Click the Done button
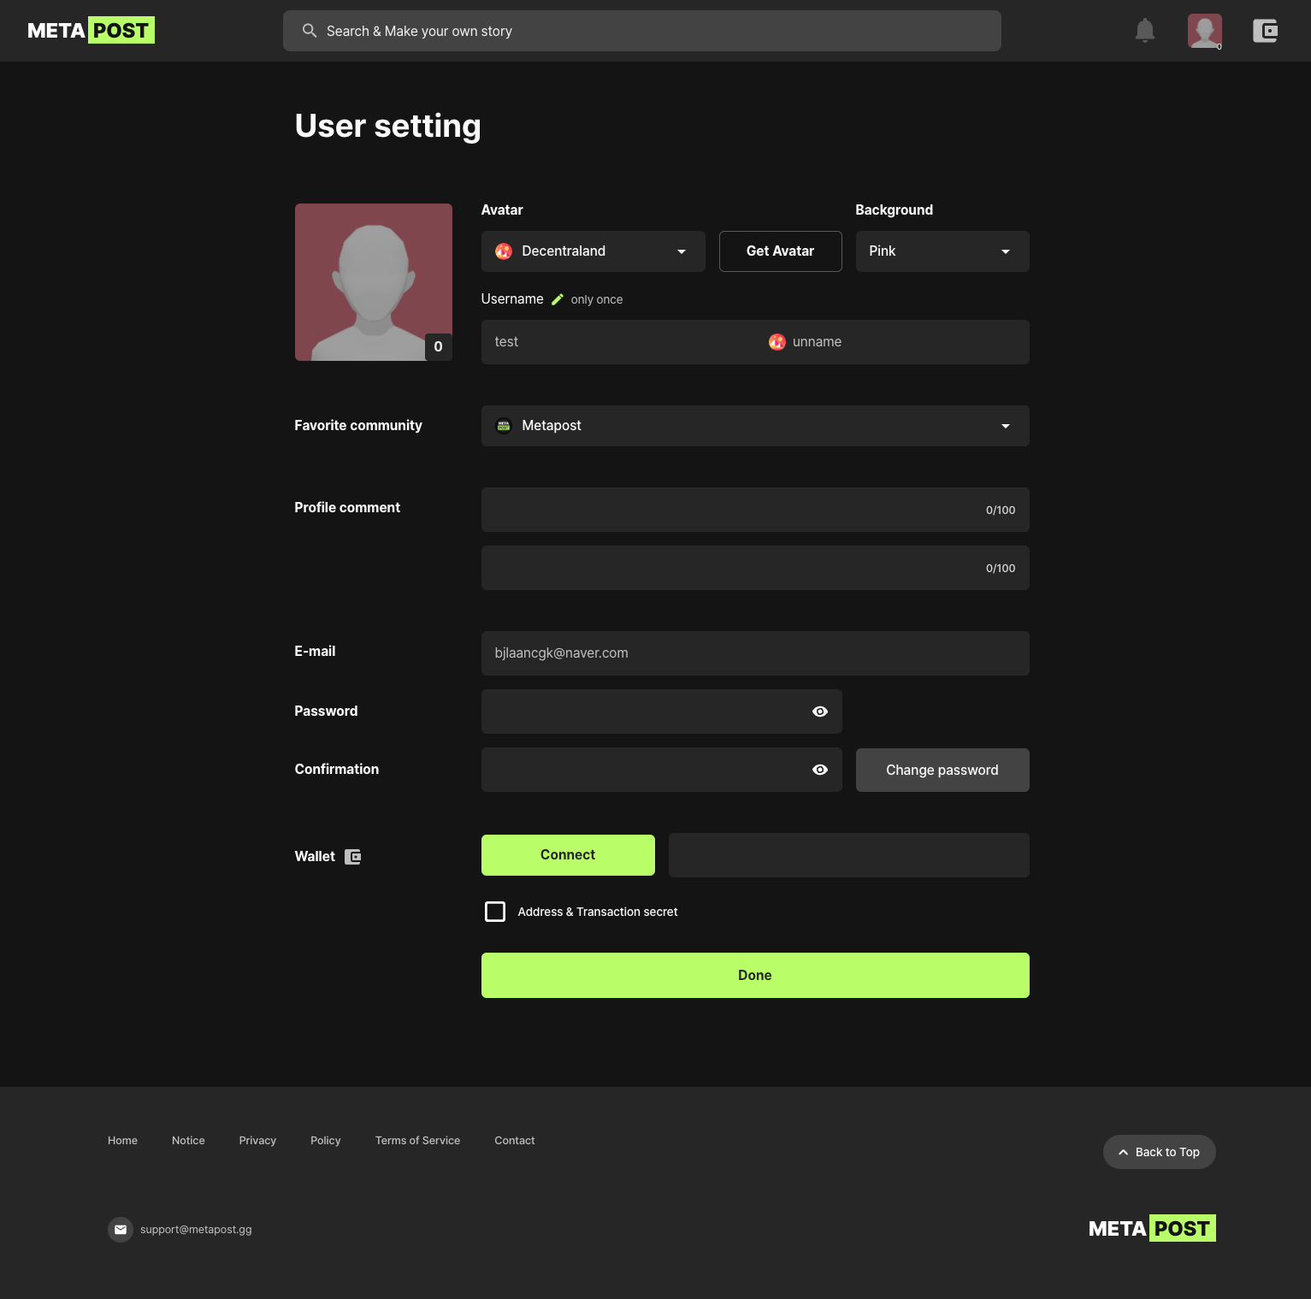Viewport: 1311px width, 1299px height. 755,976
